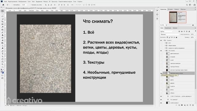Screen dimensions: 197x111
Task: Open the opacity value dropdown arrow
Action: (x=195, y=34)
